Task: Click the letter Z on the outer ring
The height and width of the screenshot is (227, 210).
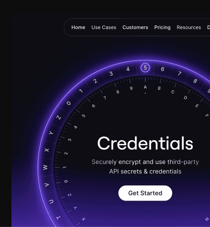Action: click(x=59, y=117)
